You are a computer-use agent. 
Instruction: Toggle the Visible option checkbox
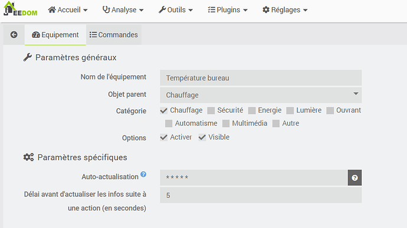coord(202,137)
